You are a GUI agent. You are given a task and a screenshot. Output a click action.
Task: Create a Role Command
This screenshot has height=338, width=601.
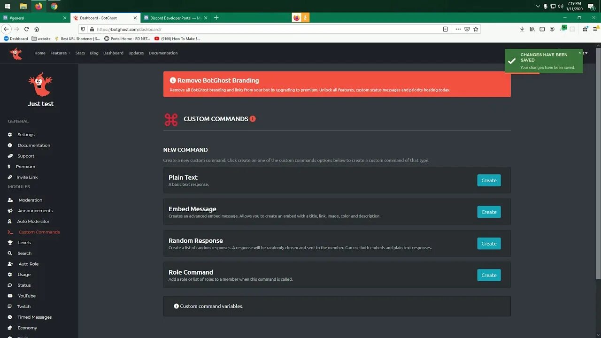tap(489, 275)
